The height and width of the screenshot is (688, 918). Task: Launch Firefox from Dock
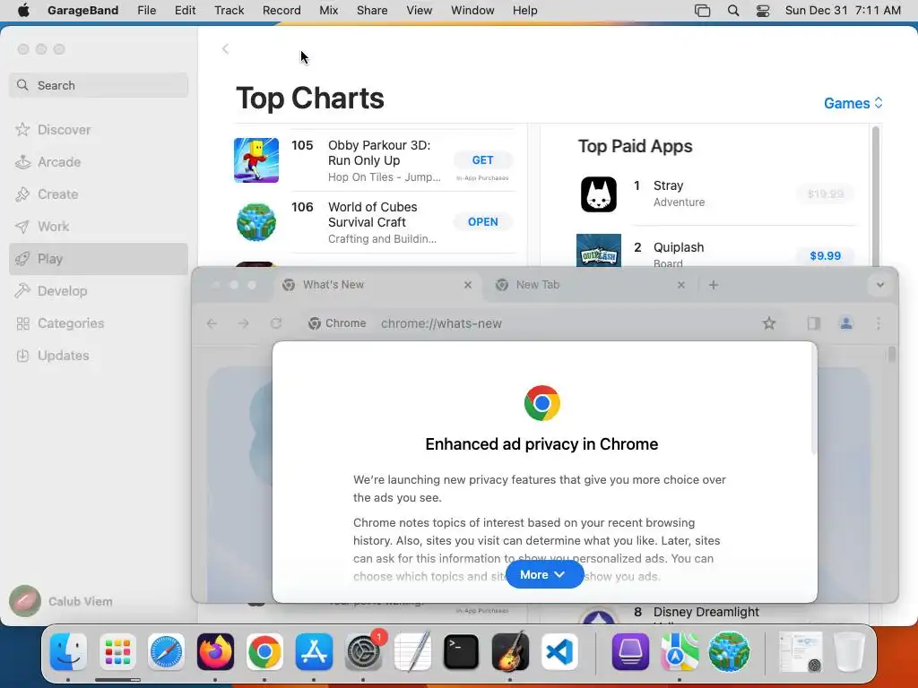coord(215,652)
